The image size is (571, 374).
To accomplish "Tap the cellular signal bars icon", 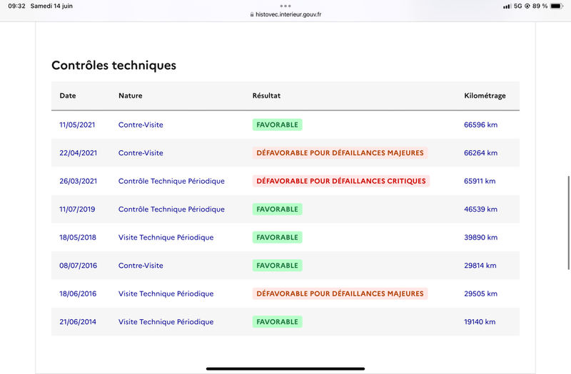I will [507, 6].
